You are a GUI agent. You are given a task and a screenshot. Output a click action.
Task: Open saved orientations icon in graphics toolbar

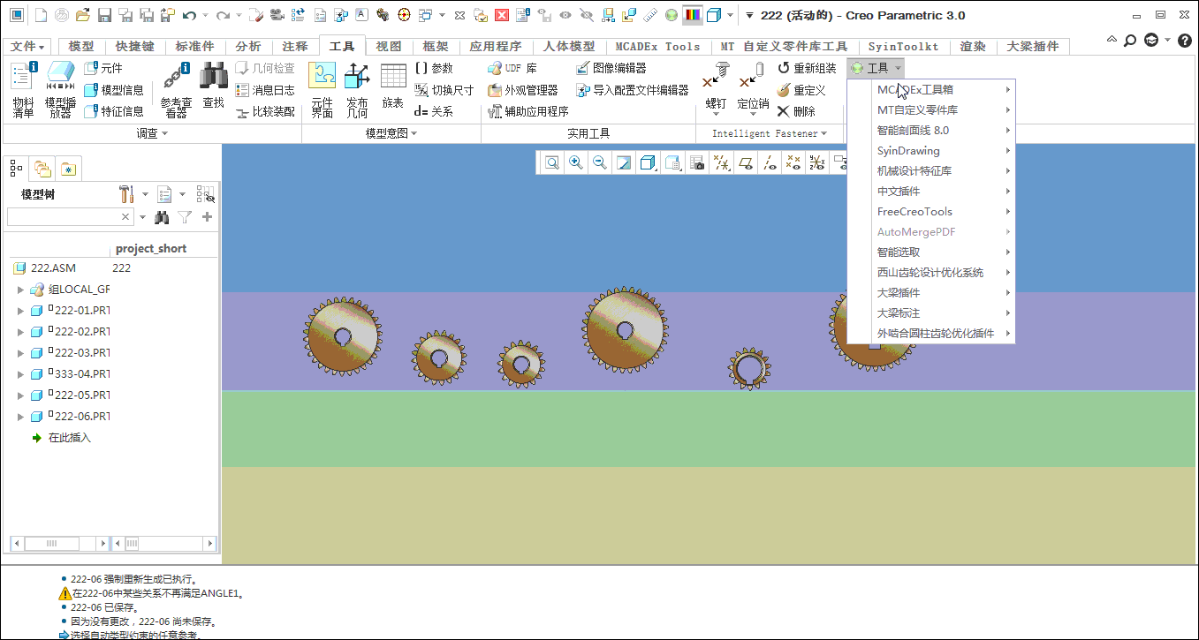[672, 162]
